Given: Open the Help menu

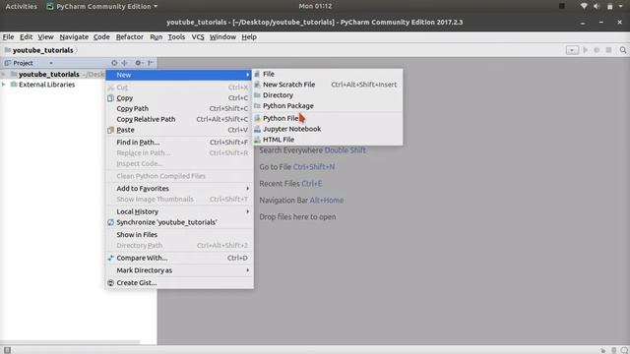Looking at the screenshot, I should point(249,37).
